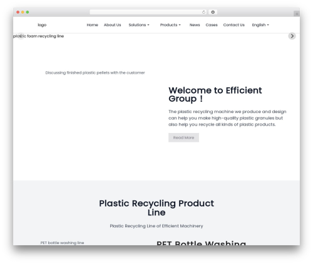Screen dimensions: 313x264
Task: Open the About Us page
Action: [x=113, y=25]
